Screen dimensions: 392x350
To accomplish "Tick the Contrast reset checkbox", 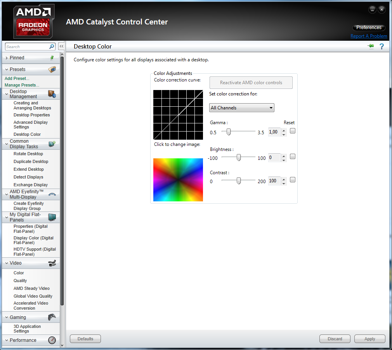I will click(293, 180).
